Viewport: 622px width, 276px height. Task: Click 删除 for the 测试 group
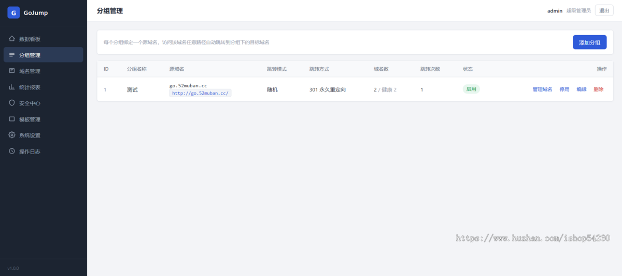598,89
